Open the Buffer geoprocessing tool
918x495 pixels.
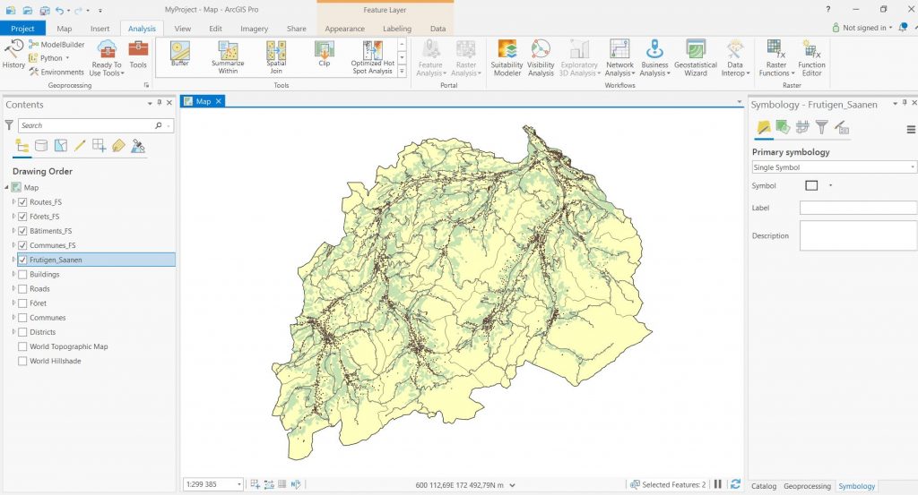coord(180,55)
